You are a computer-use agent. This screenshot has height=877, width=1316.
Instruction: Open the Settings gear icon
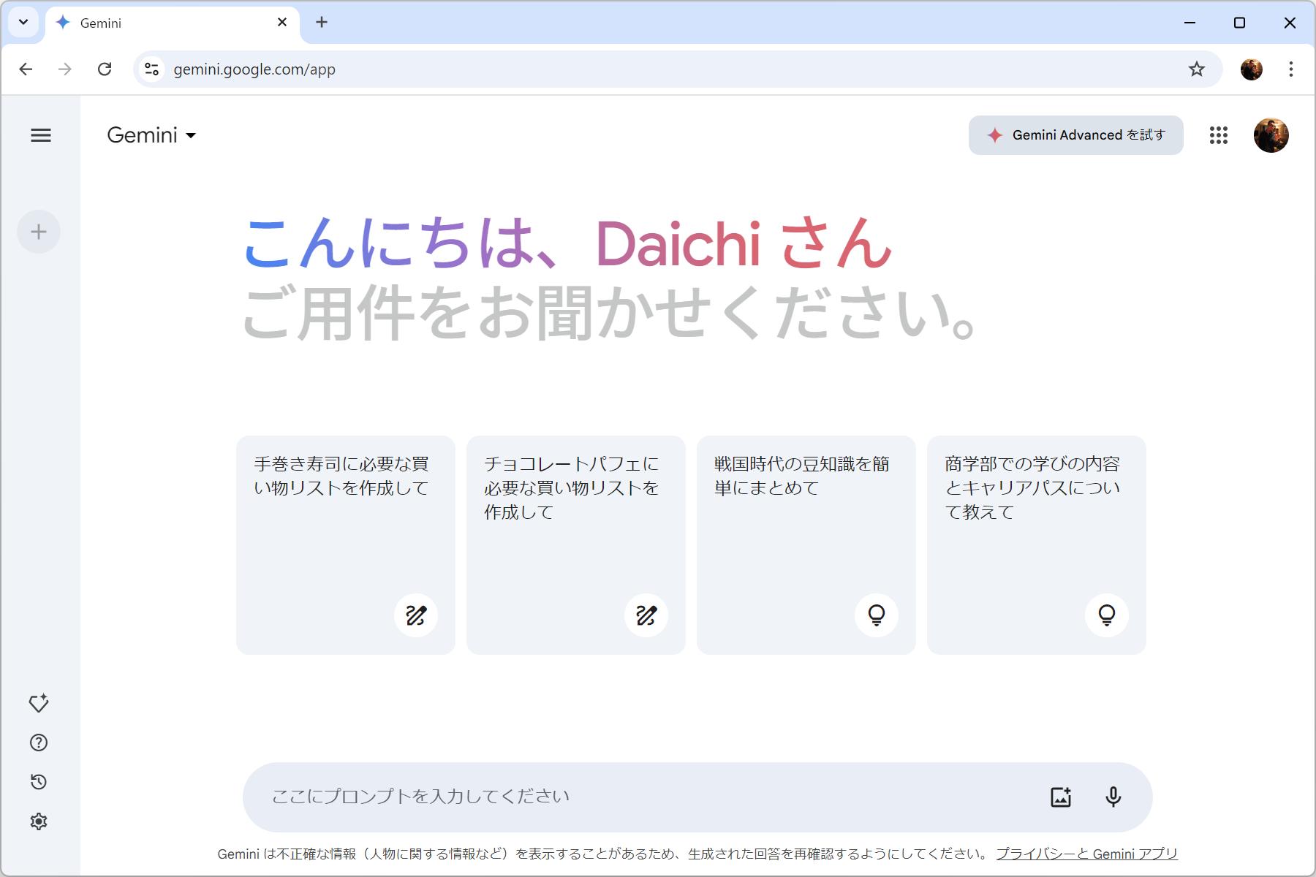pyautogui.click(x=39, y=821)
